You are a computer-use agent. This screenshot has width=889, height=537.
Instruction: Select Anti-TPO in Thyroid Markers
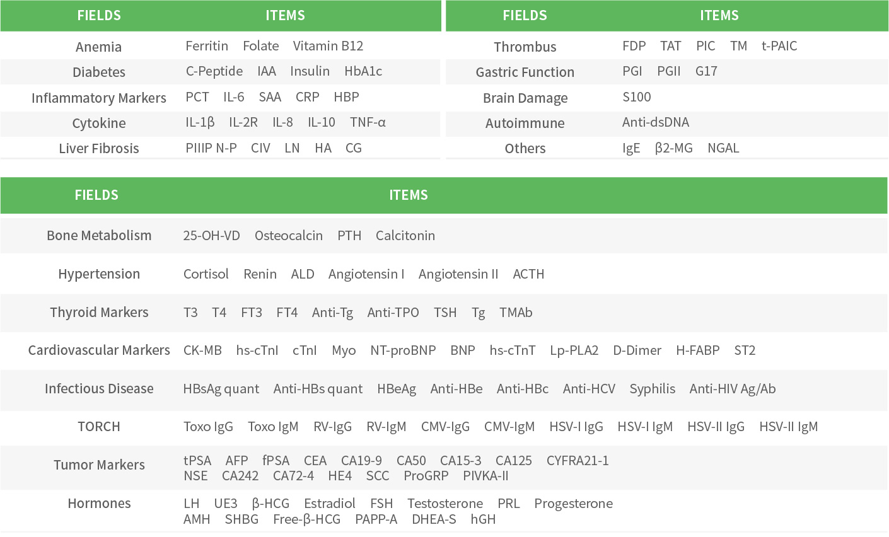393,313
